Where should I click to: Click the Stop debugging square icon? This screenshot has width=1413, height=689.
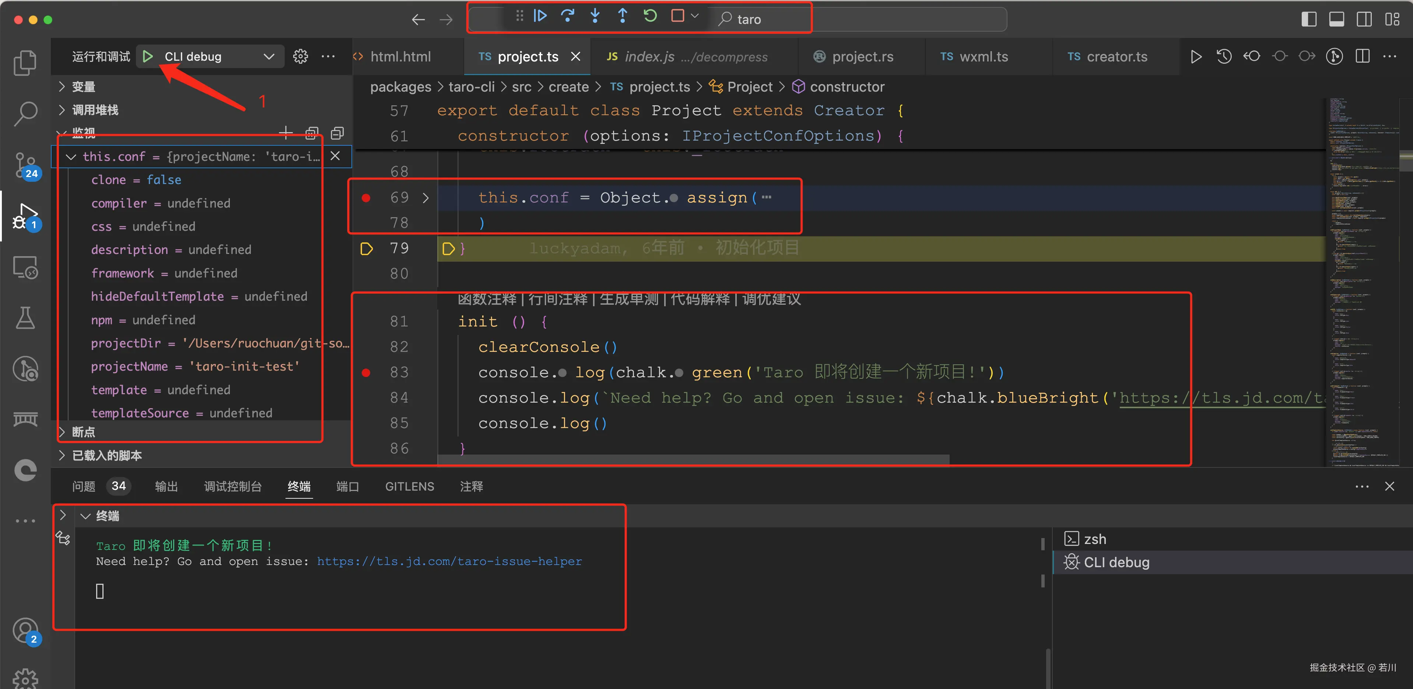[677, 16]
